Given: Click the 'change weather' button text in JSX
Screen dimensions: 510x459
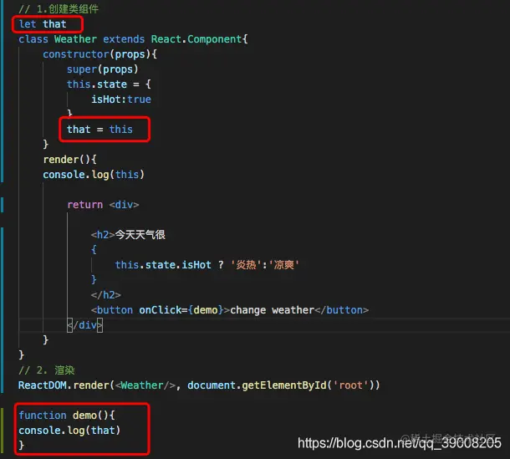Looking at the screenshot, I should (x=273, y=310).
